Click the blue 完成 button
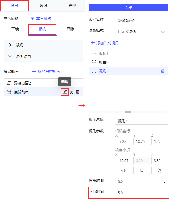This screenshot has height=202, width=171. (x=128, y=7)
